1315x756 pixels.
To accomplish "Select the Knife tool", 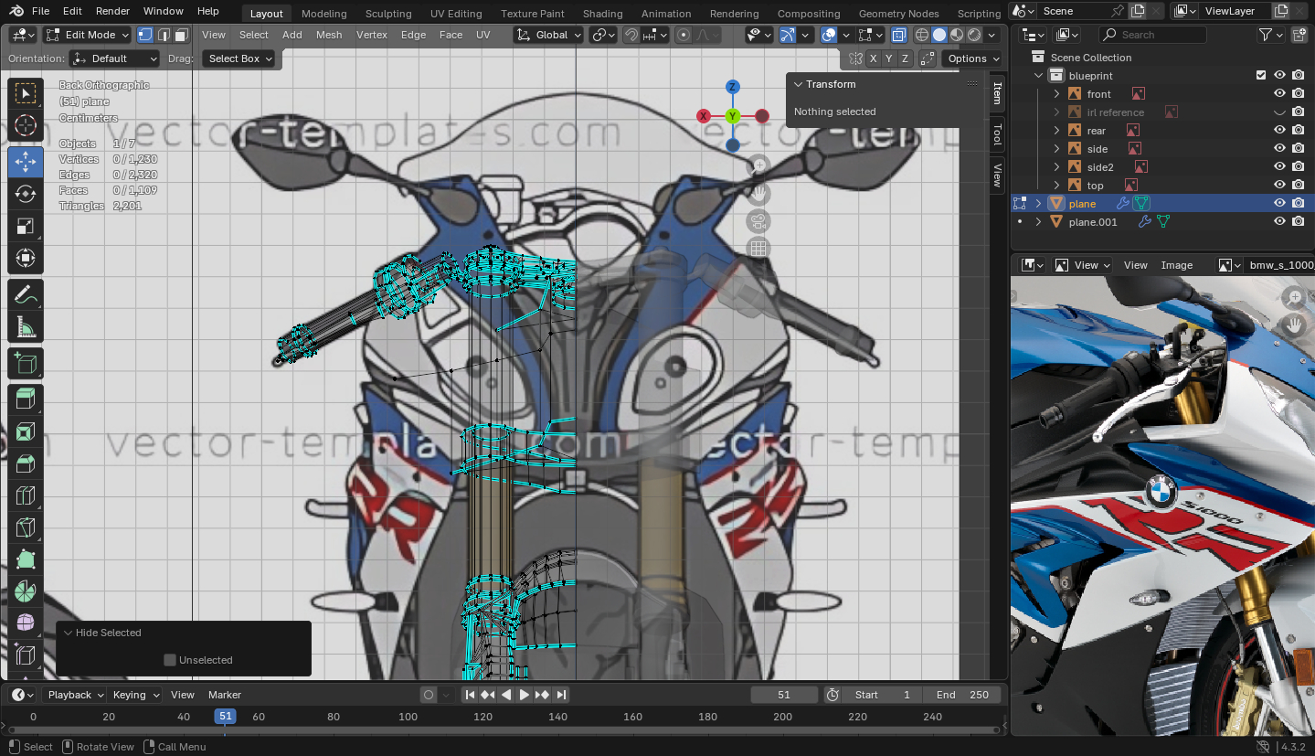I will tap(26, 527).
